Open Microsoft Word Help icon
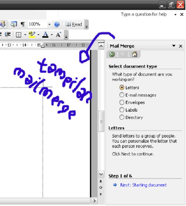Viewport: 186px width, 206px height. [57, 24]
